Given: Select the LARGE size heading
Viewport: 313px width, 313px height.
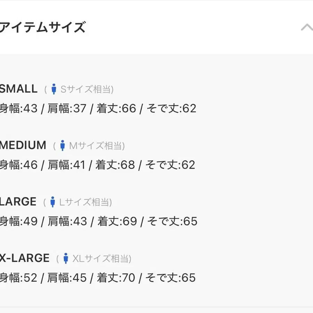Looking at the screenshot, I should pyautogui.click(x=18, y=202).
